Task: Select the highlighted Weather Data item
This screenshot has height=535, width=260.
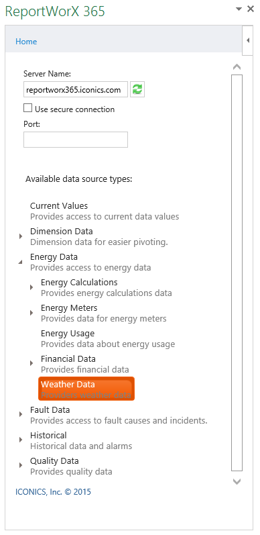Action: (x=86, y=389)
